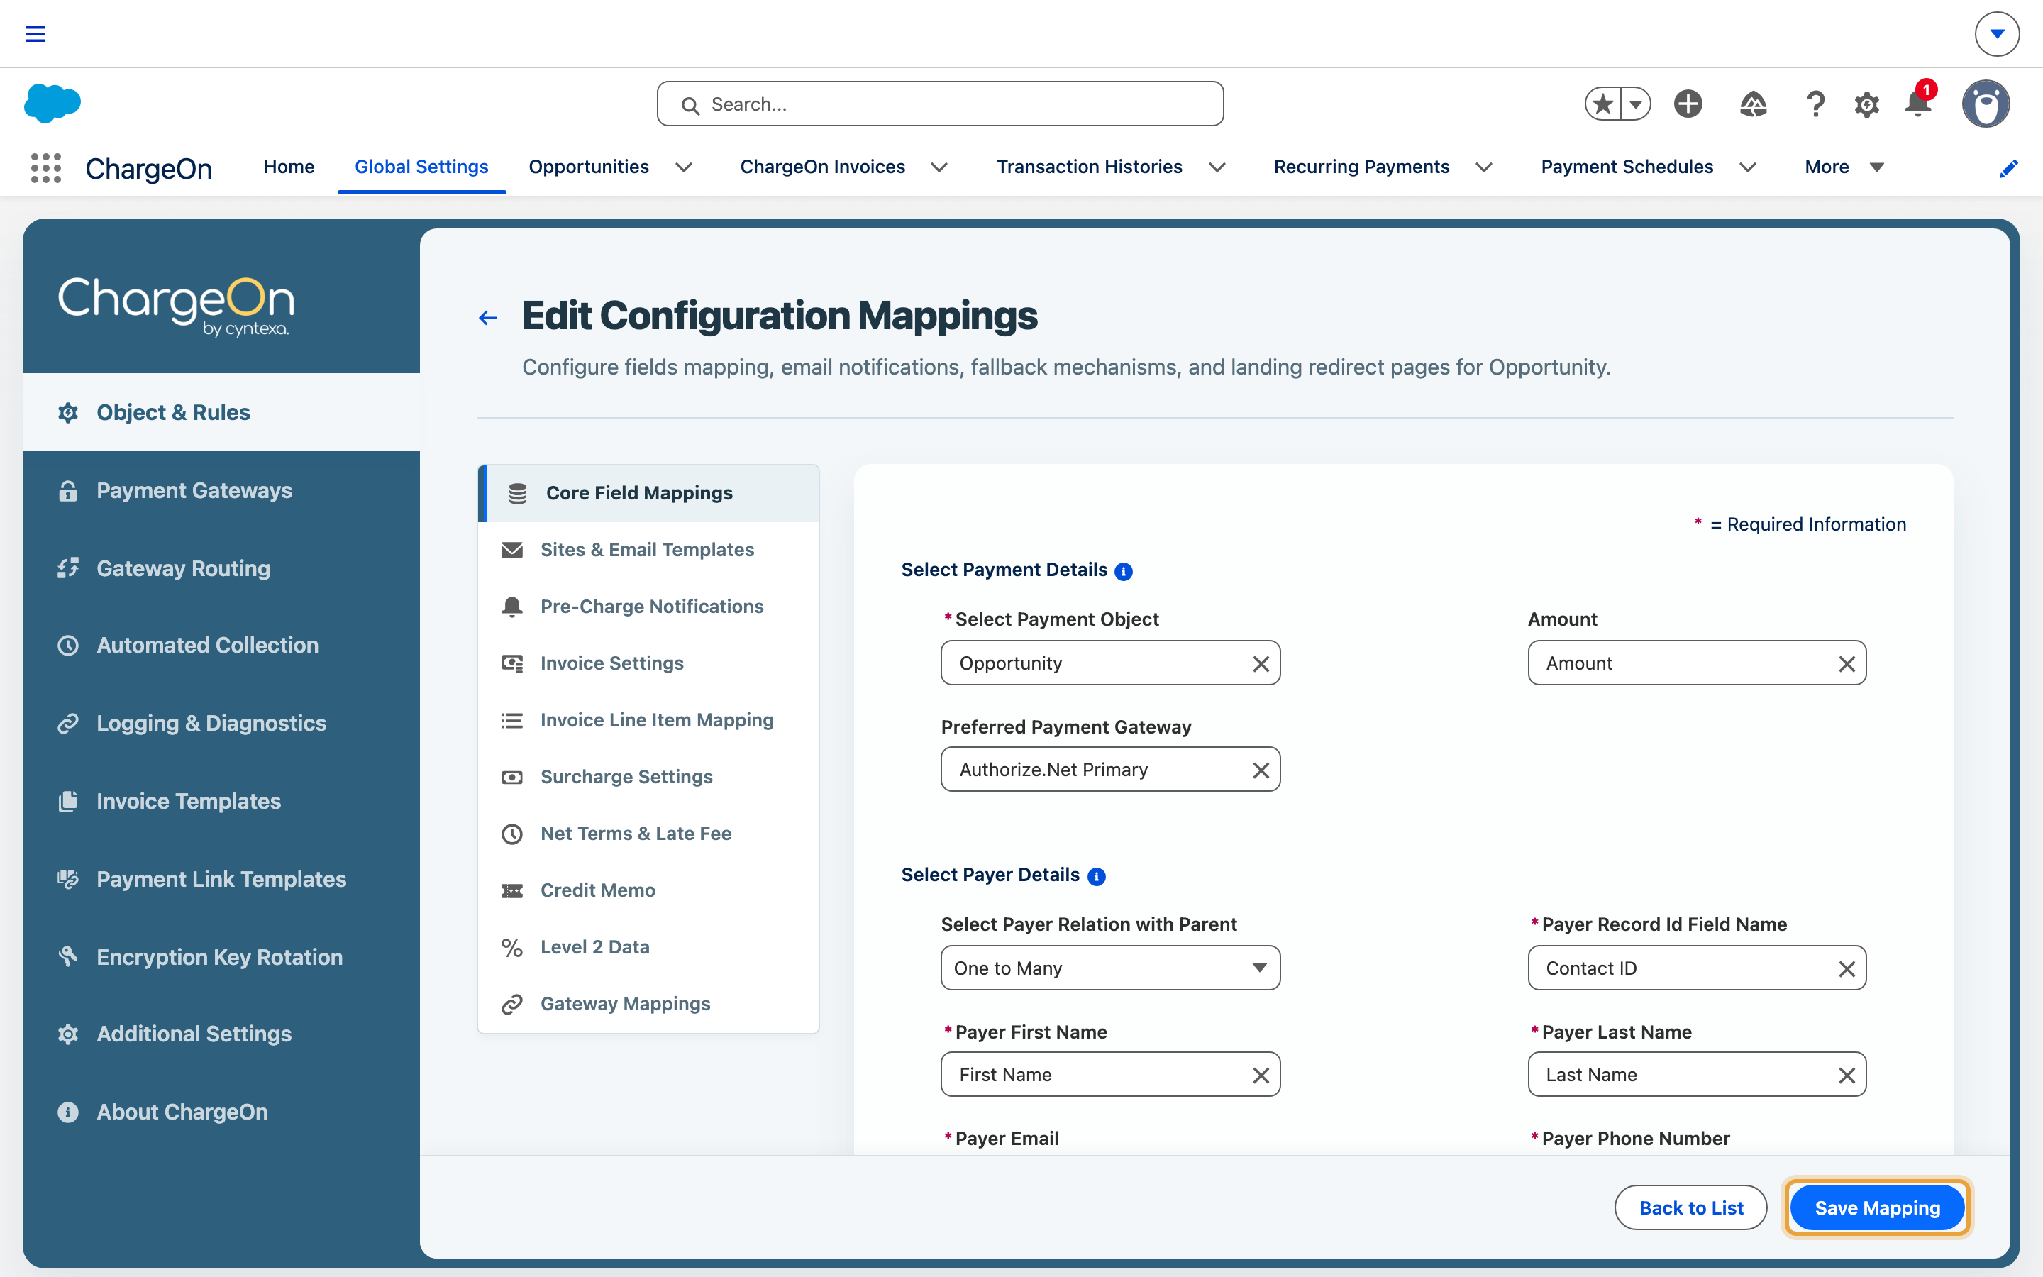Expand the ChargeOn Invoices tab chevron
Viewport: 2043px width, 1277px height.
tap(939, 167)
